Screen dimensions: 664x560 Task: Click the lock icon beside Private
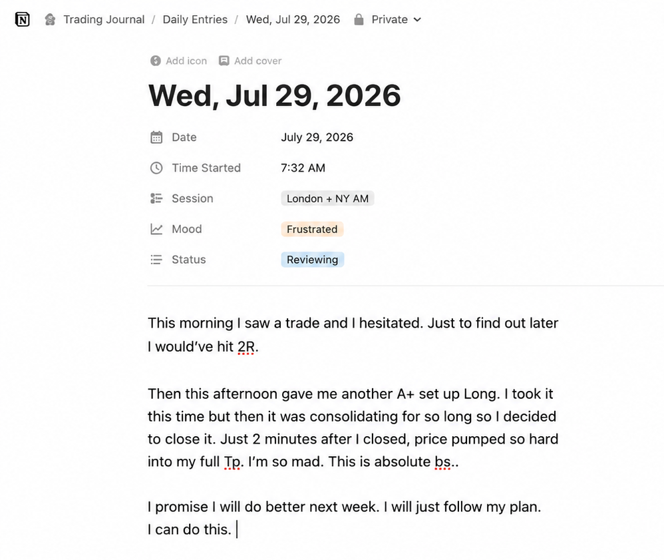coord(359,19)
